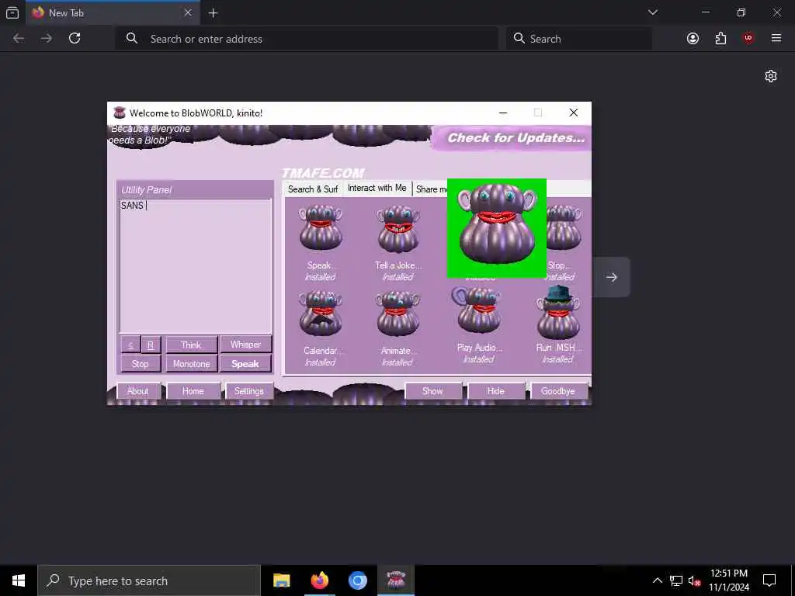Open the About page
This screenshot has height=596, width=795.
(138, 391)
